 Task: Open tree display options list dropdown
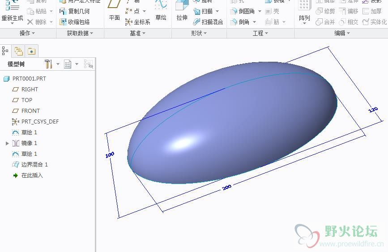pos(77,64)
